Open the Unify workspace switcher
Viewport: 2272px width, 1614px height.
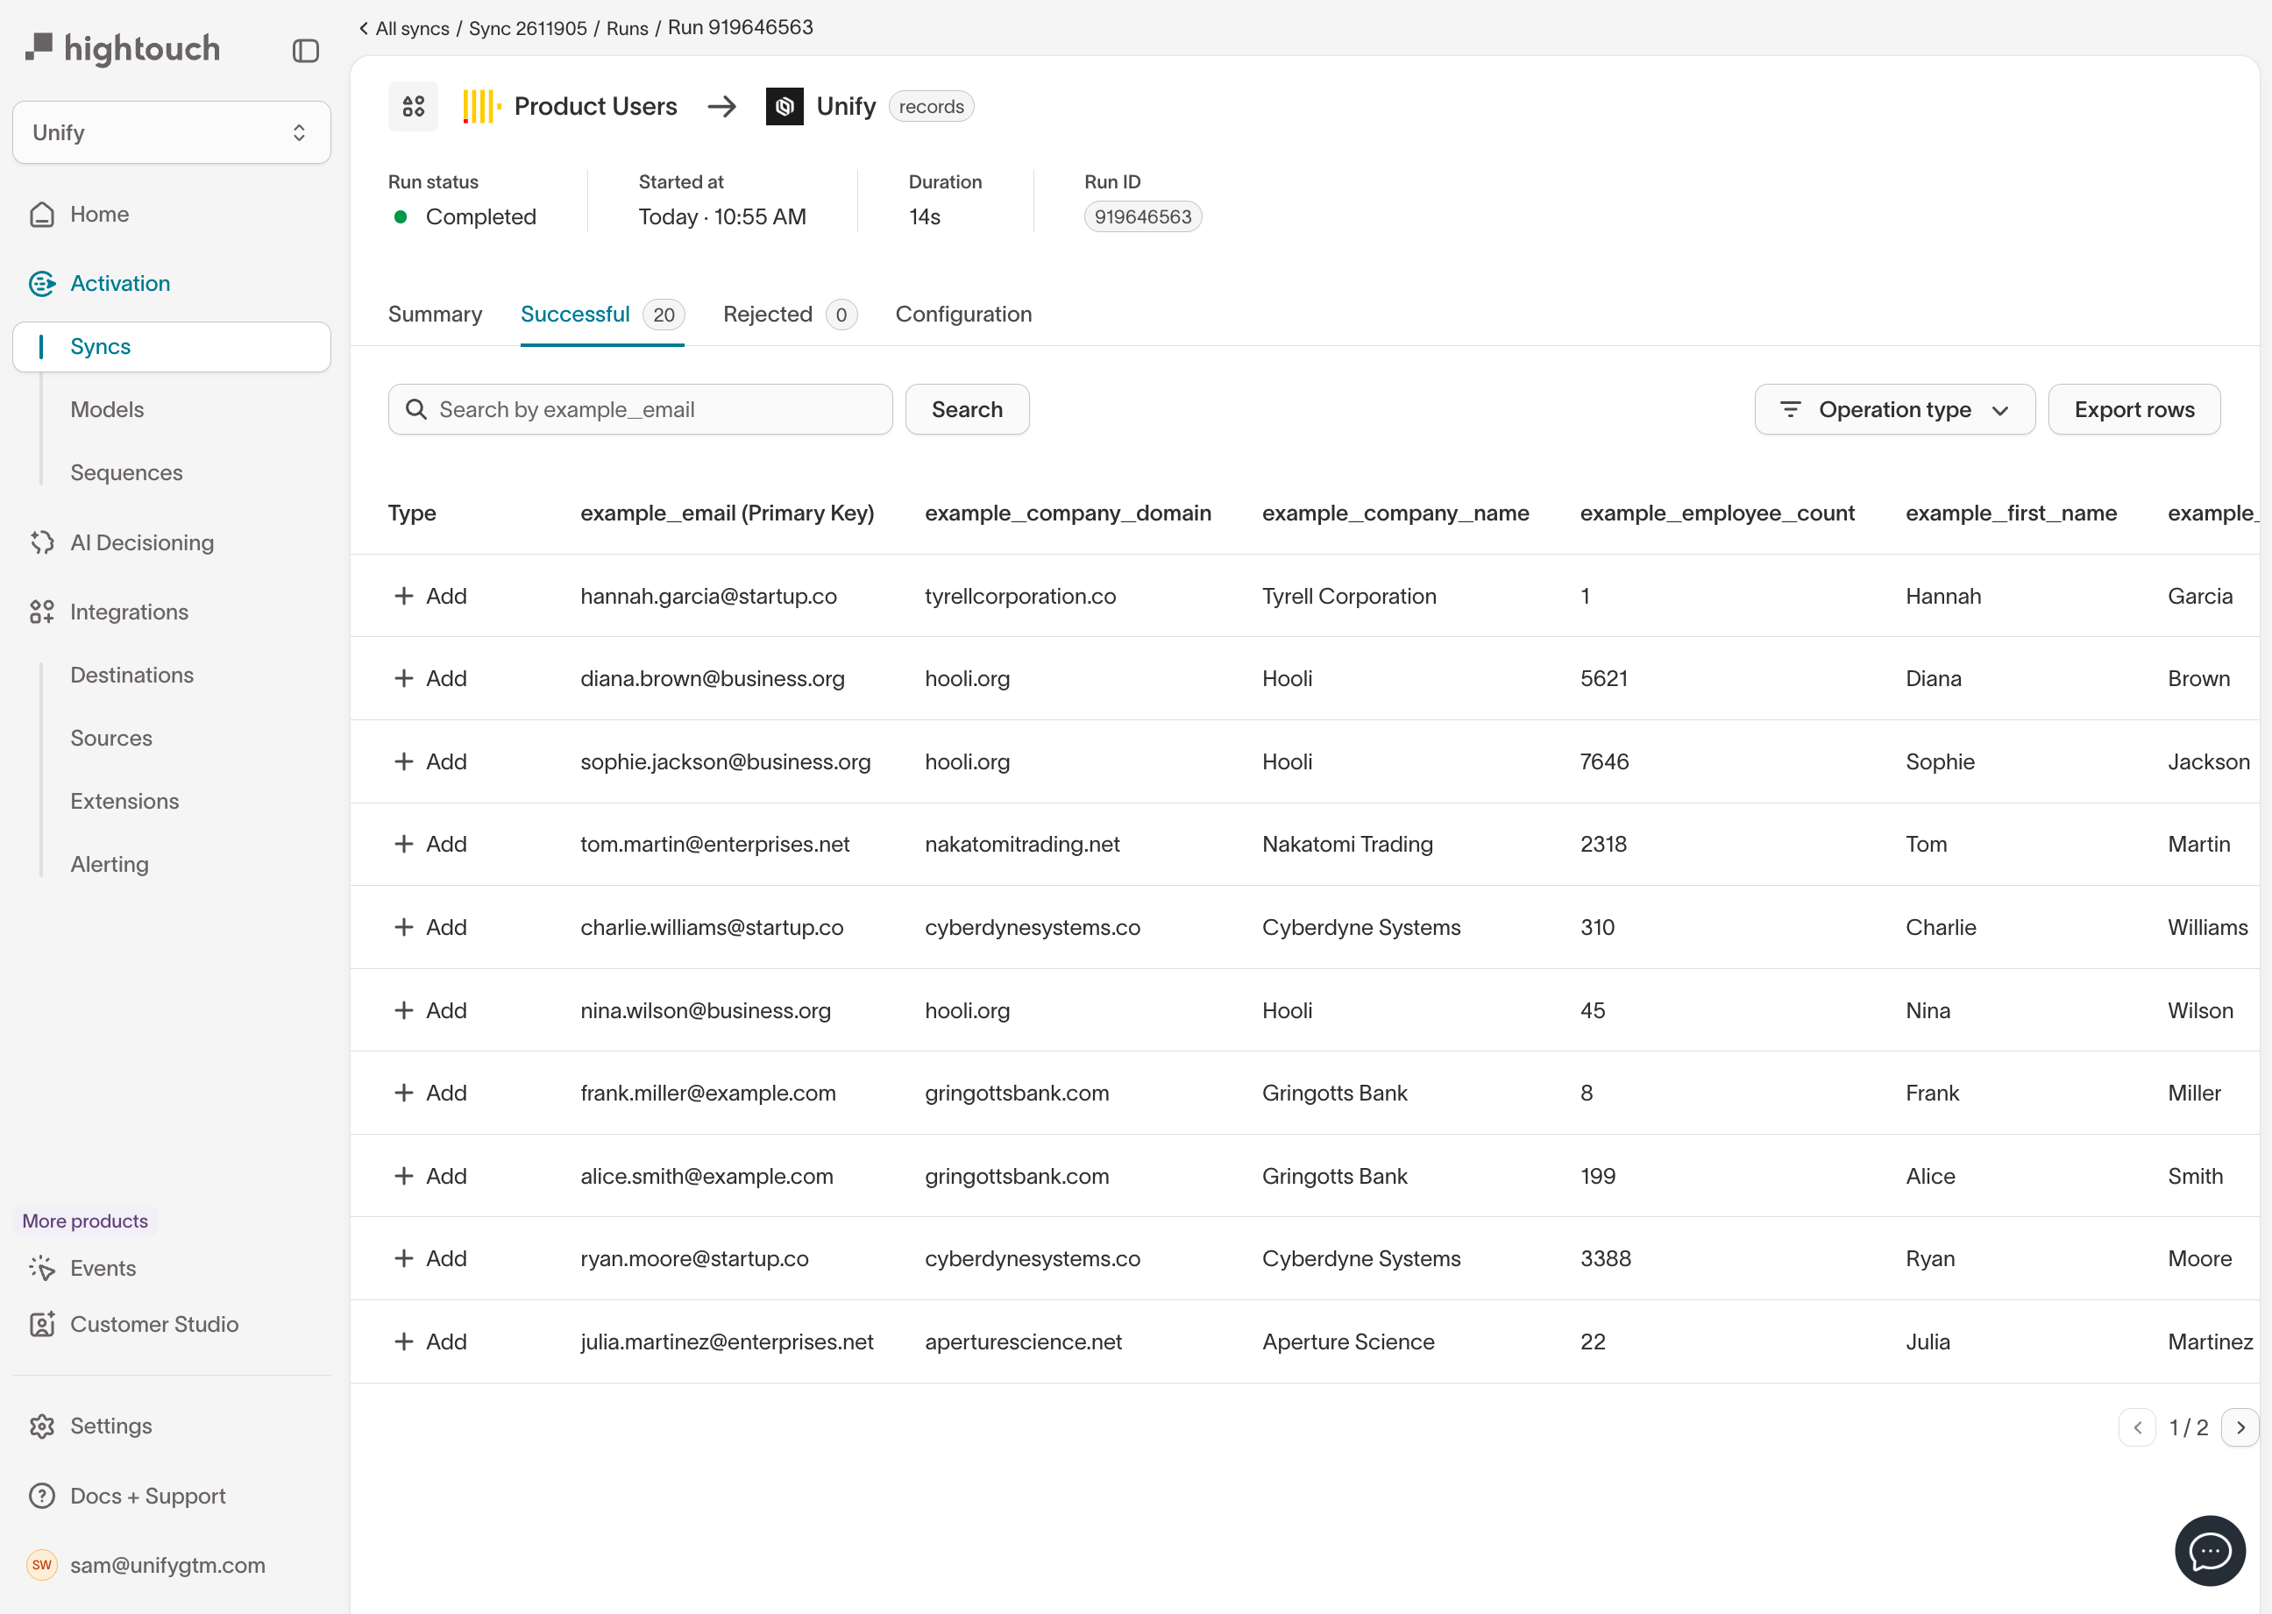(171, 133)
